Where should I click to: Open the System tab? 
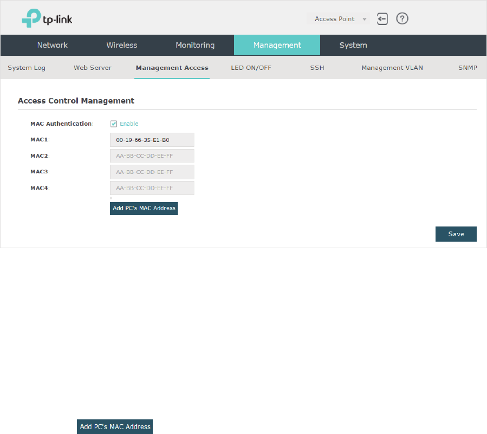pyautogui.click(x=353, y=45)
